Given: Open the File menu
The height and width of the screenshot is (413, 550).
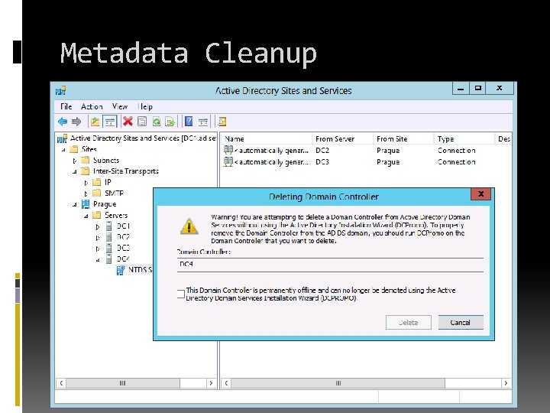Looking at the screenshot, I should tap(66, 106).
